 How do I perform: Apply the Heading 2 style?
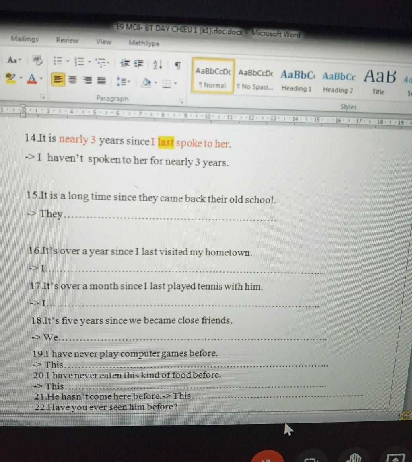tap(338, 82)
